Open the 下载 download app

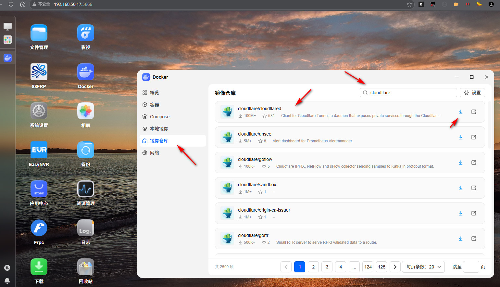pos(39,267)
